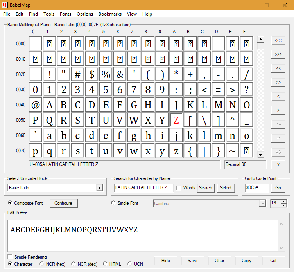Select the lowercase g cell
The width and height of the screenshot is (294, 272).
point(134,135)
